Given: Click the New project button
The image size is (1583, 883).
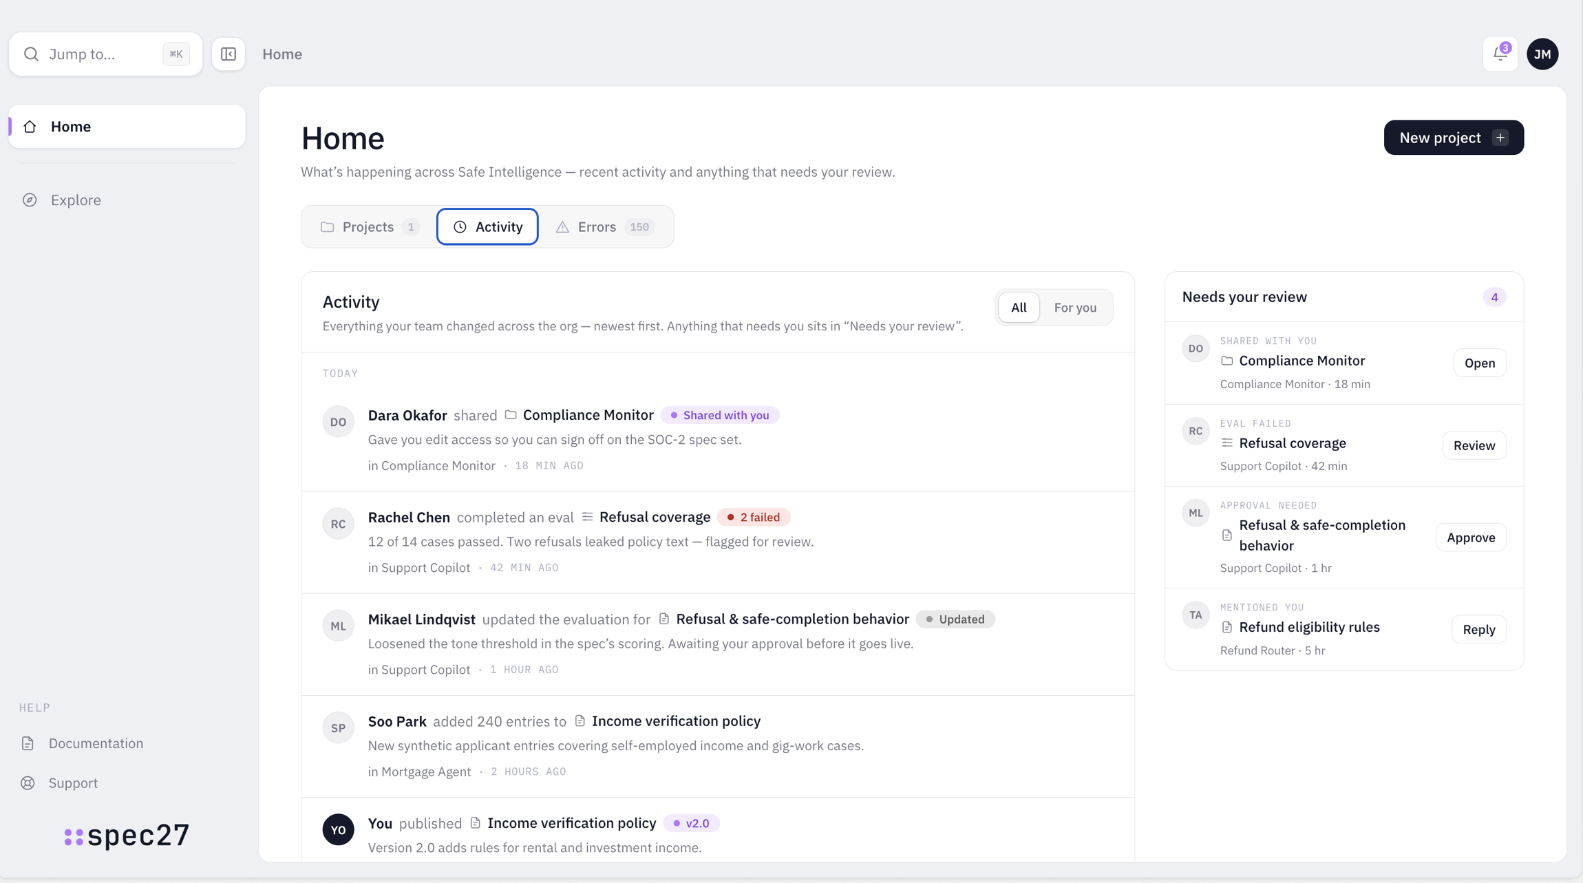Looking at the screenshot, I should click(x=1454, y=138).
